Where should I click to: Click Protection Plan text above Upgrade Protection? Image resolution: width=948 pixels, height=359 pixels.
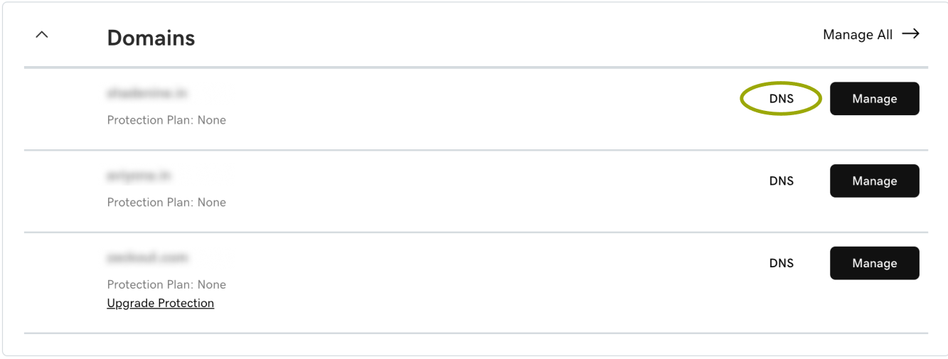pos(166,284)
